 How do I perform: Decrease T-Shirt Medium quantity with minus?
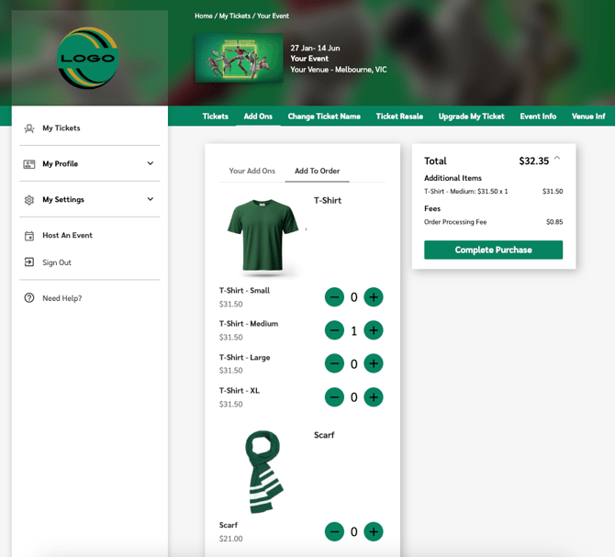coord(335,330)
